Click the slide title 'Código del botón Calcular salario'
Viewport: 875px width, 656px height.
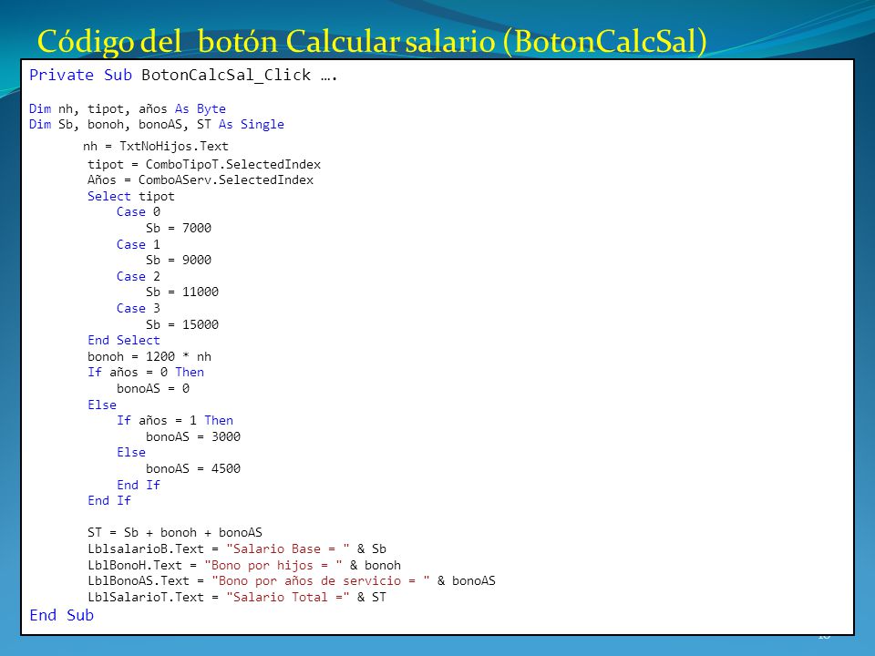372,41
